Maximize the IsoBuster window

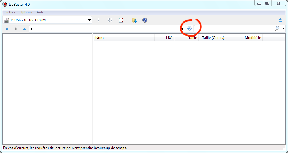coord(268,3)
